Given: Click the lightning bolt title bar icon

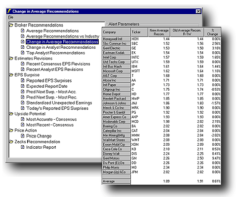Looking at the screenshot, I should click(9, 11).
